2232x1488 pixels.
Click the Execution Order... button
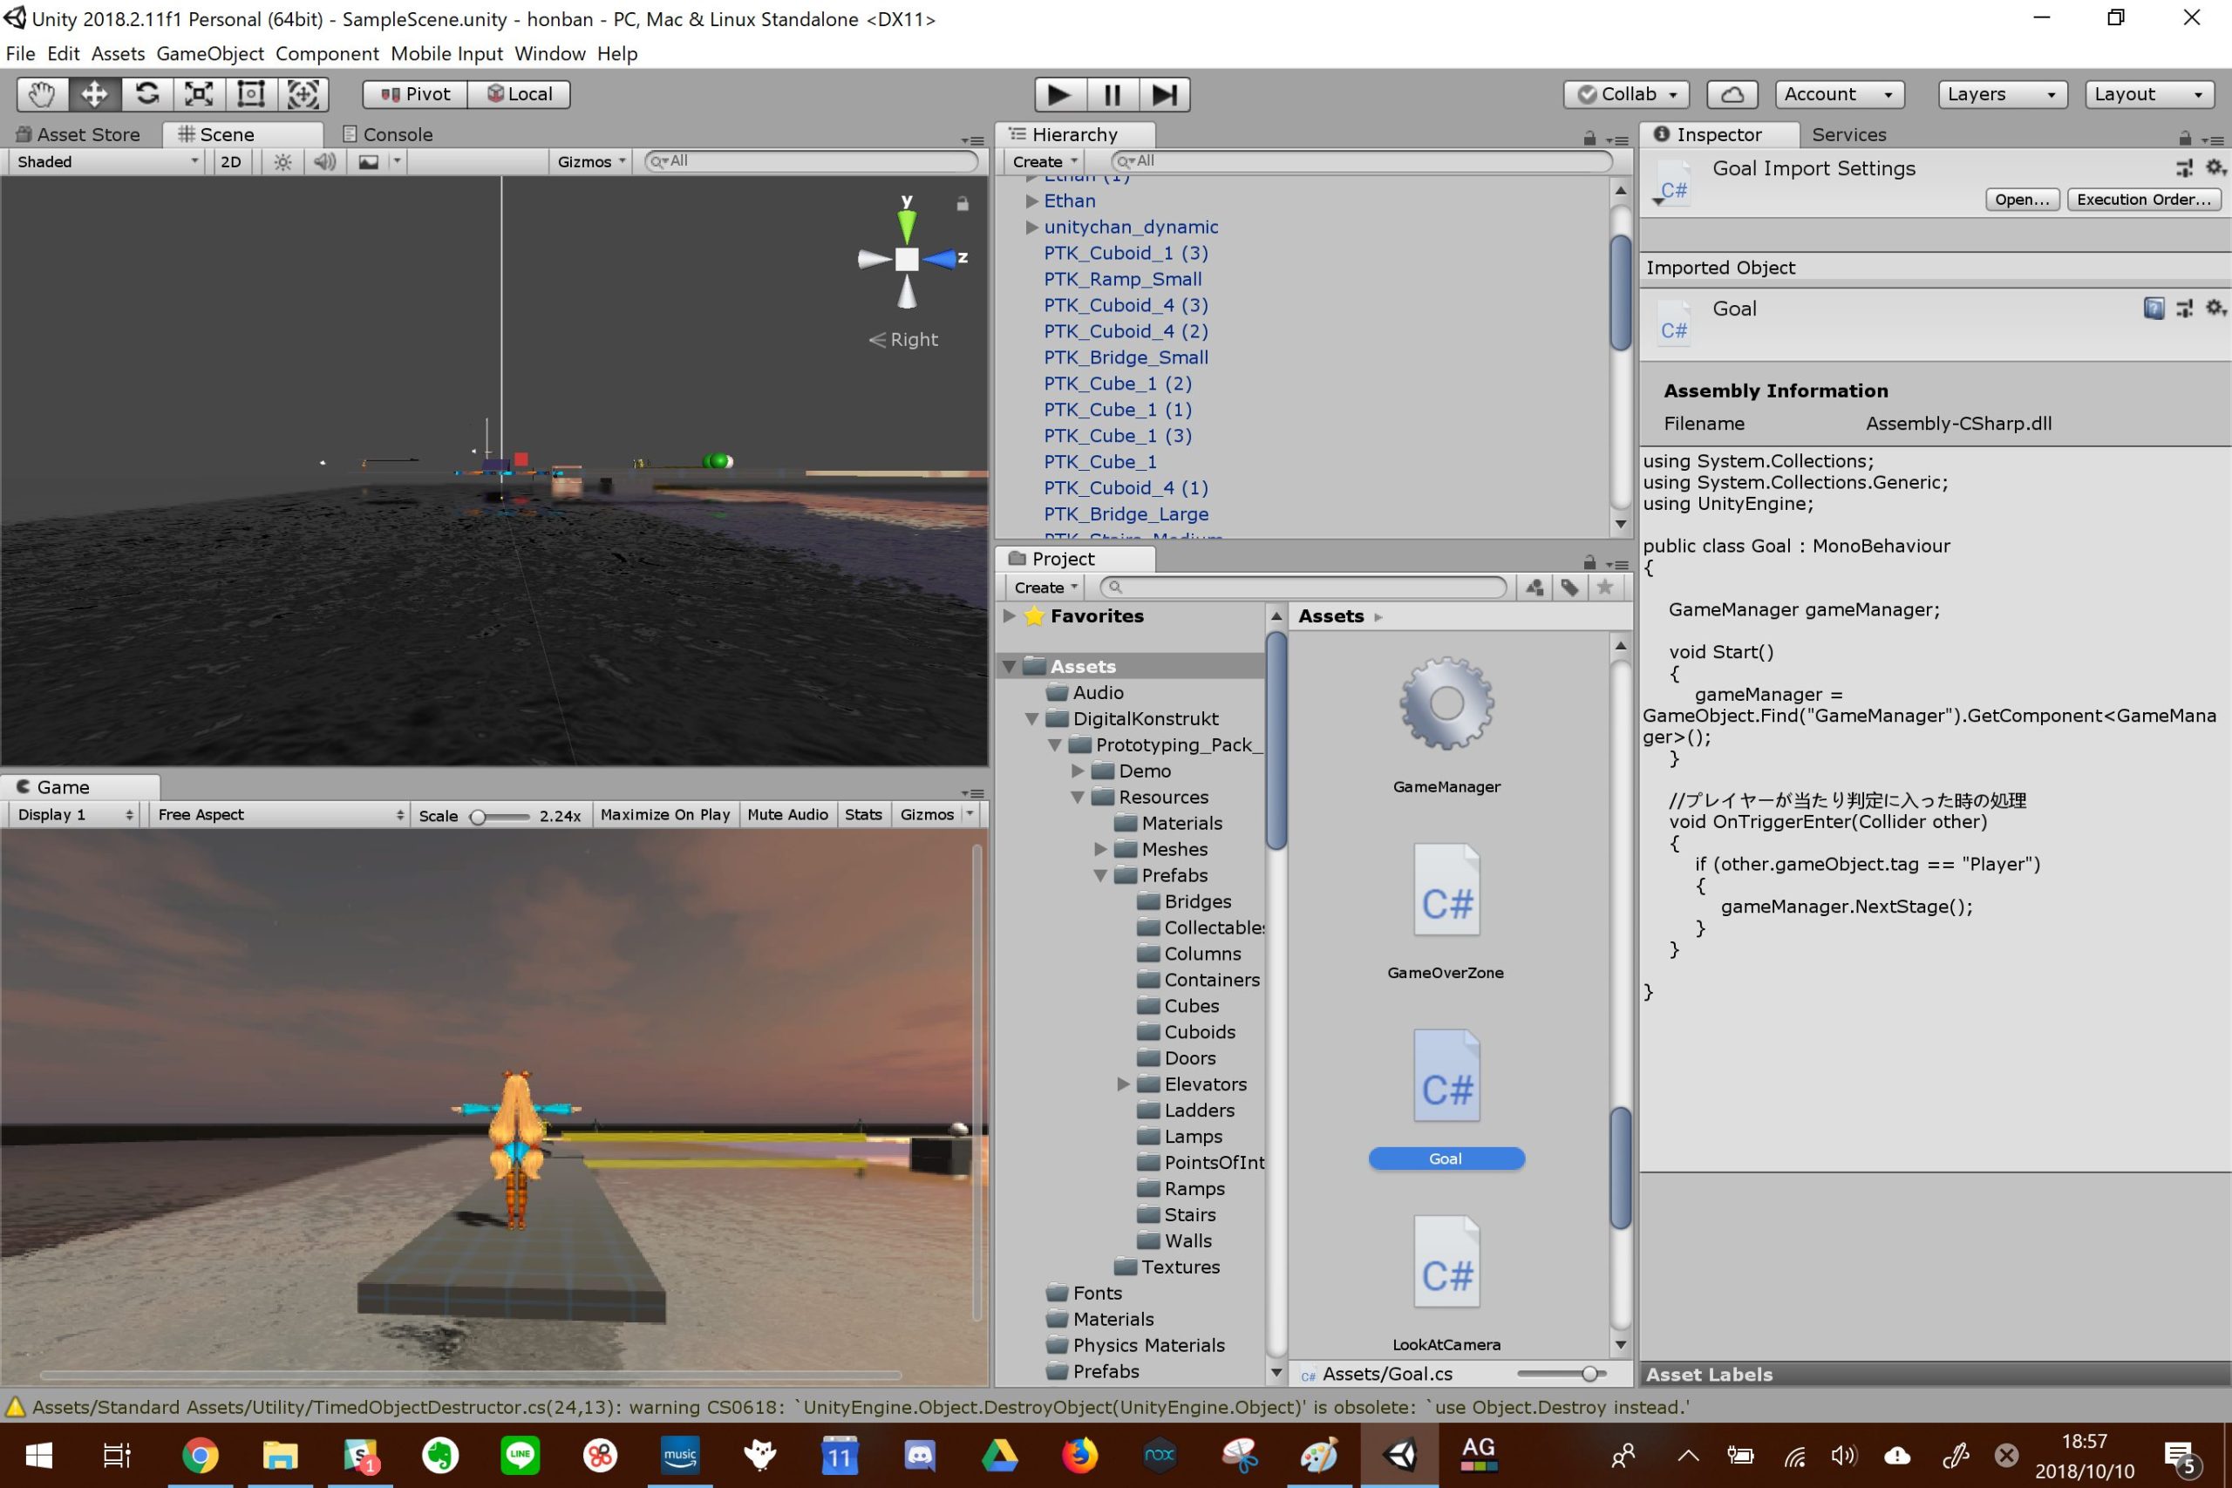click(x=2144, y=200)
